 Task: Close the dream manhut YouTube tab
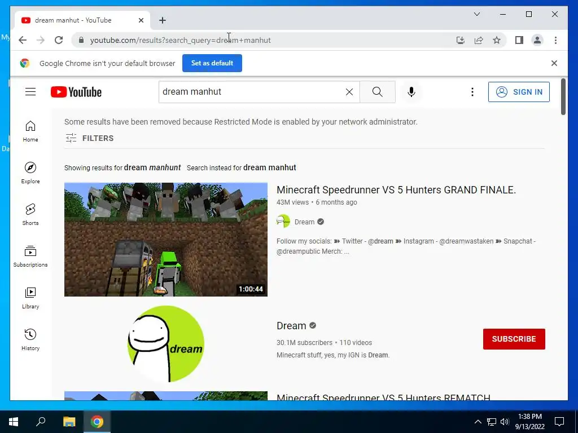[141, 20]
